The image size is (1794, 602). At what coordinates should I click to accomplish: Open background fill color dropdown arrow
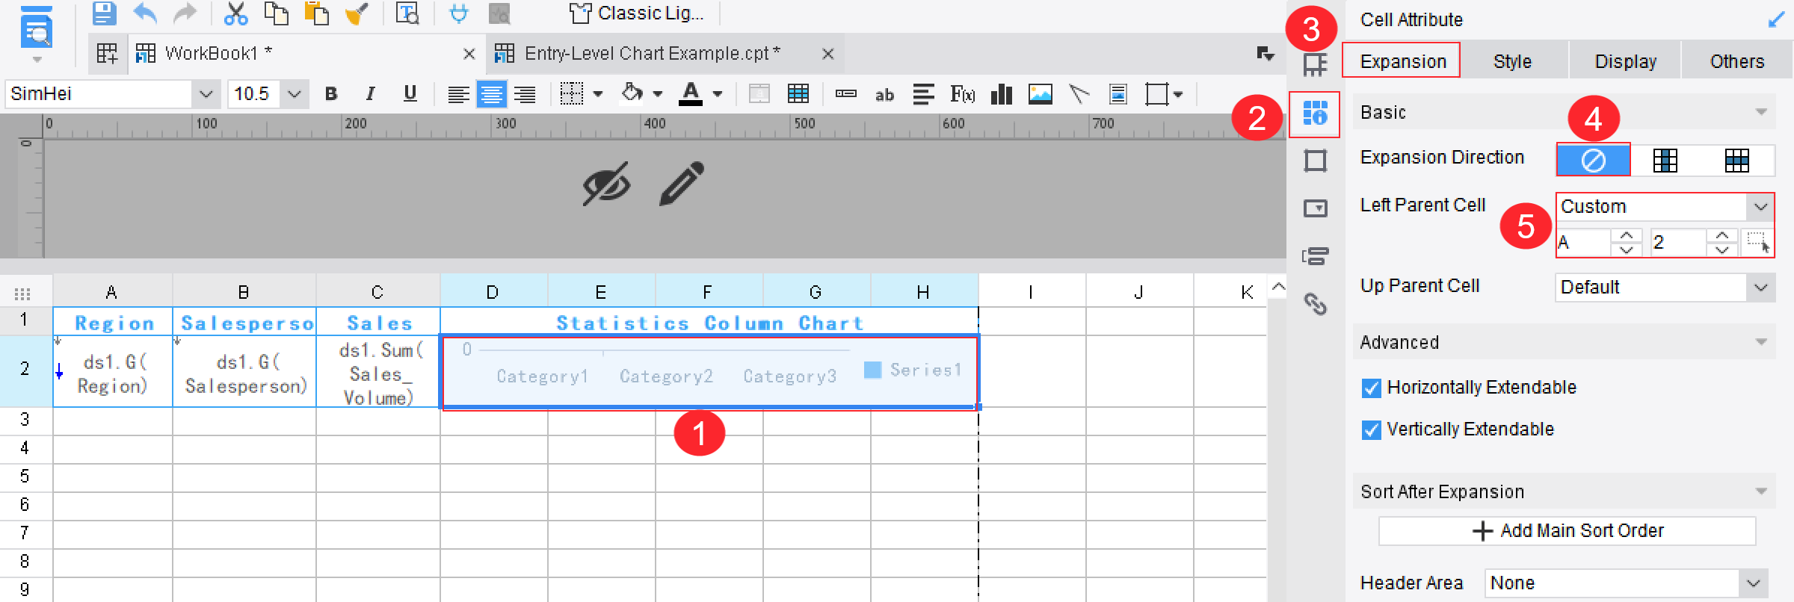point(658,94)
